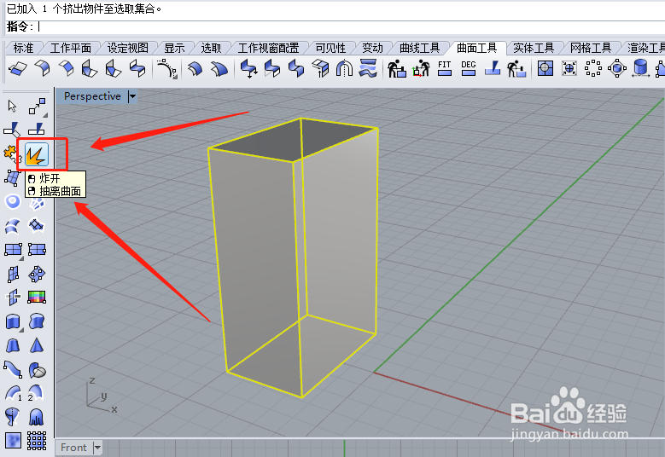Open the Perspective viewport dropdown arrow

(x=133, y=96)
